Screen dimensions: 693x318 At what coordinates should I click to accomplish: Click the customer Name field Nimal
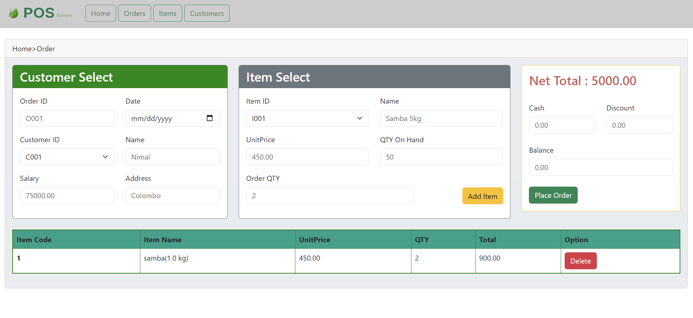coord(173,157)
